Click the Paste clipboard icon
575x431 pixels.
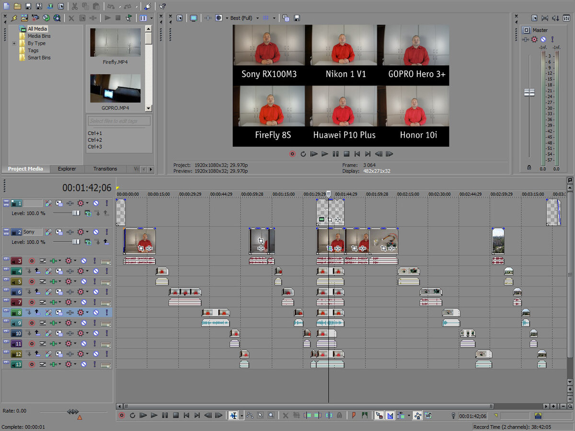click(x=96, y=6)
